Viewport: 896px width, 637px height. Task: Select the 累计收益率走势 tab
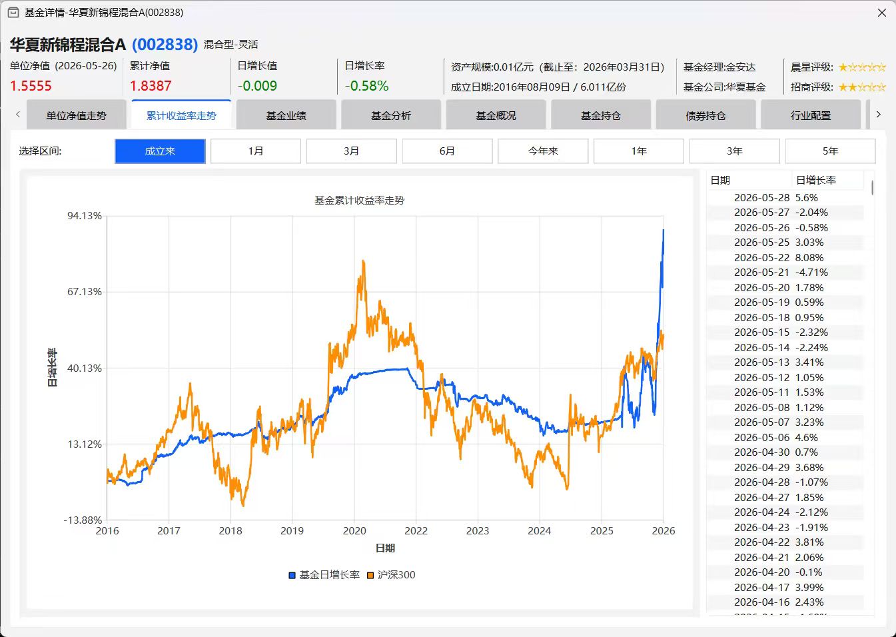tap(181, 115)
